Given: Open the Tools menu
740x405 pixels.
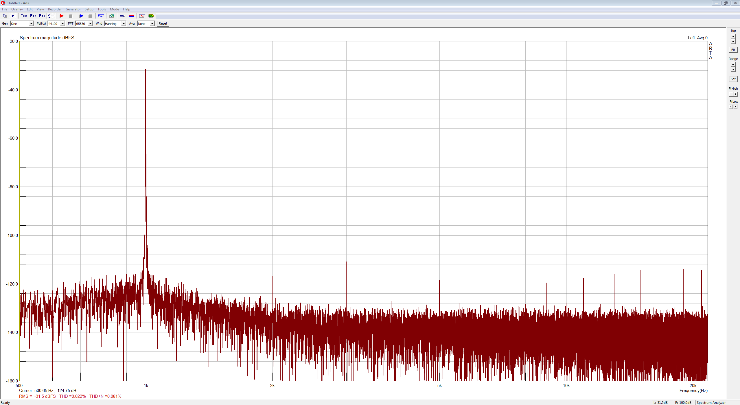Looking at the screenshot, I should pos(102,9).
